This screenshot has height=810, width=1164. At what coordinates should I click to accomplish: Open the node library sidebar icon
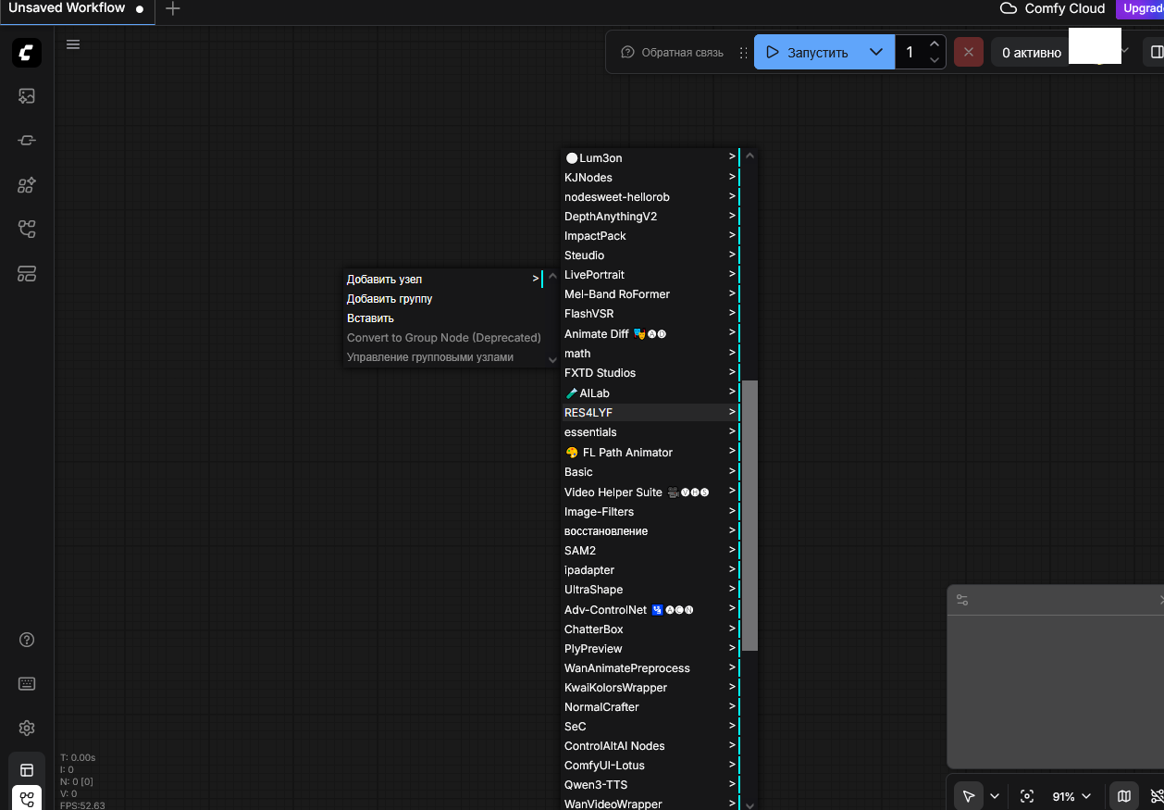(27, 140)
